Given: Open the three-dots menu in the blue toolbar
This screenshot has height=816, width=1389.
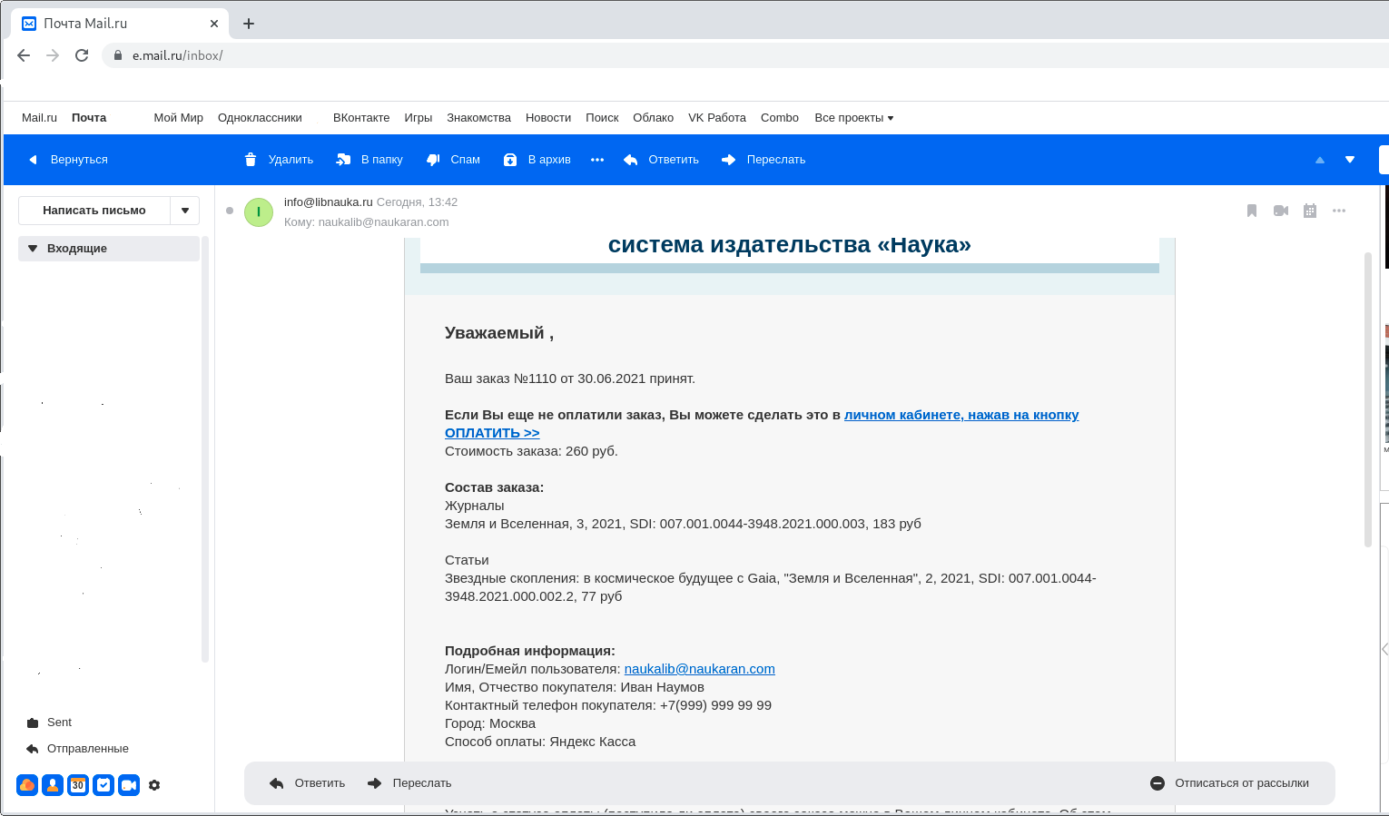Looking at the screenshot, I should [597, 160].
